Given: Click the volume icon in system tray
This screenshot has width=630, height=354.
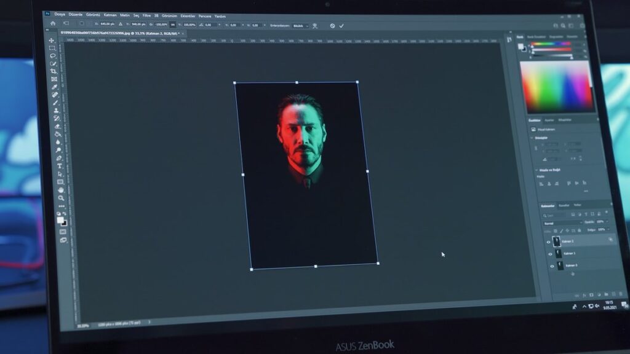Looking at the screenshot, I should 597,306.
